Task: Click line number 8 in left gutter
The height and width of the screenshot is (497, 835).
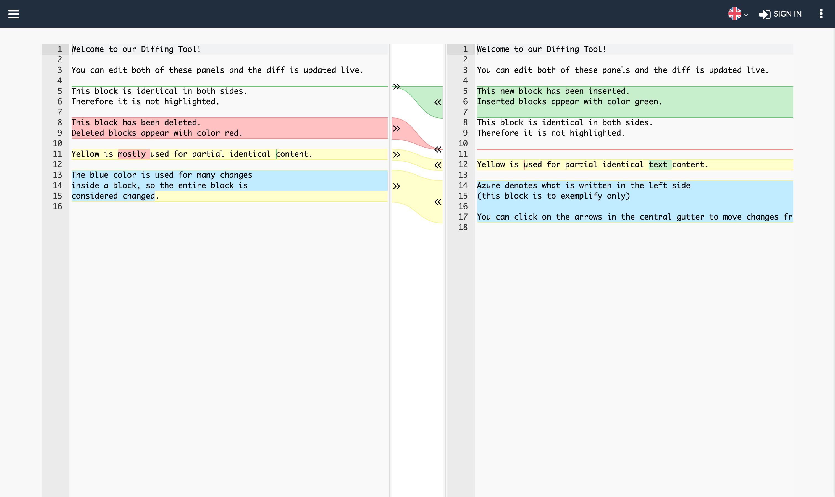Action: [60, 122]
